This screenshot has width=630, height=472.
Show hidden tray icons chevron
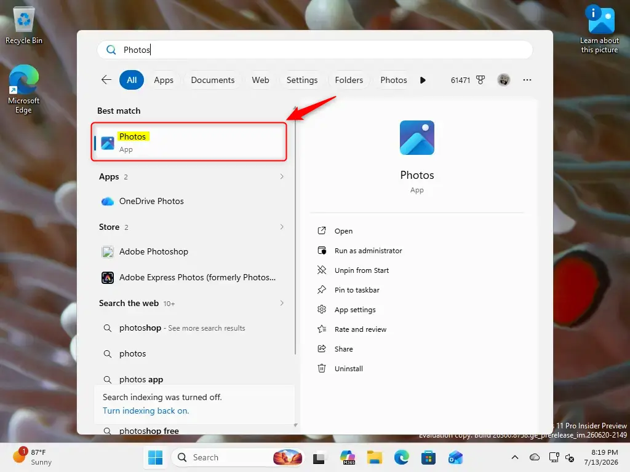pyautogui.click(x=515, y=457)
